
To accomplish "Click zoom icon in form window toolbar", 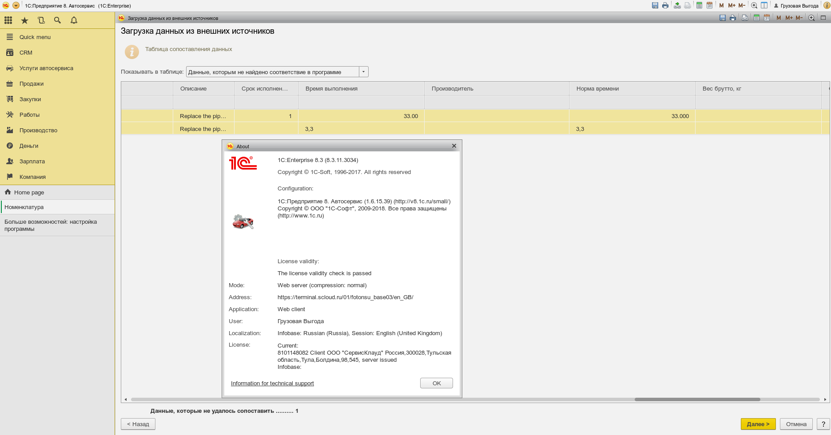I will [x=811, y=18].
